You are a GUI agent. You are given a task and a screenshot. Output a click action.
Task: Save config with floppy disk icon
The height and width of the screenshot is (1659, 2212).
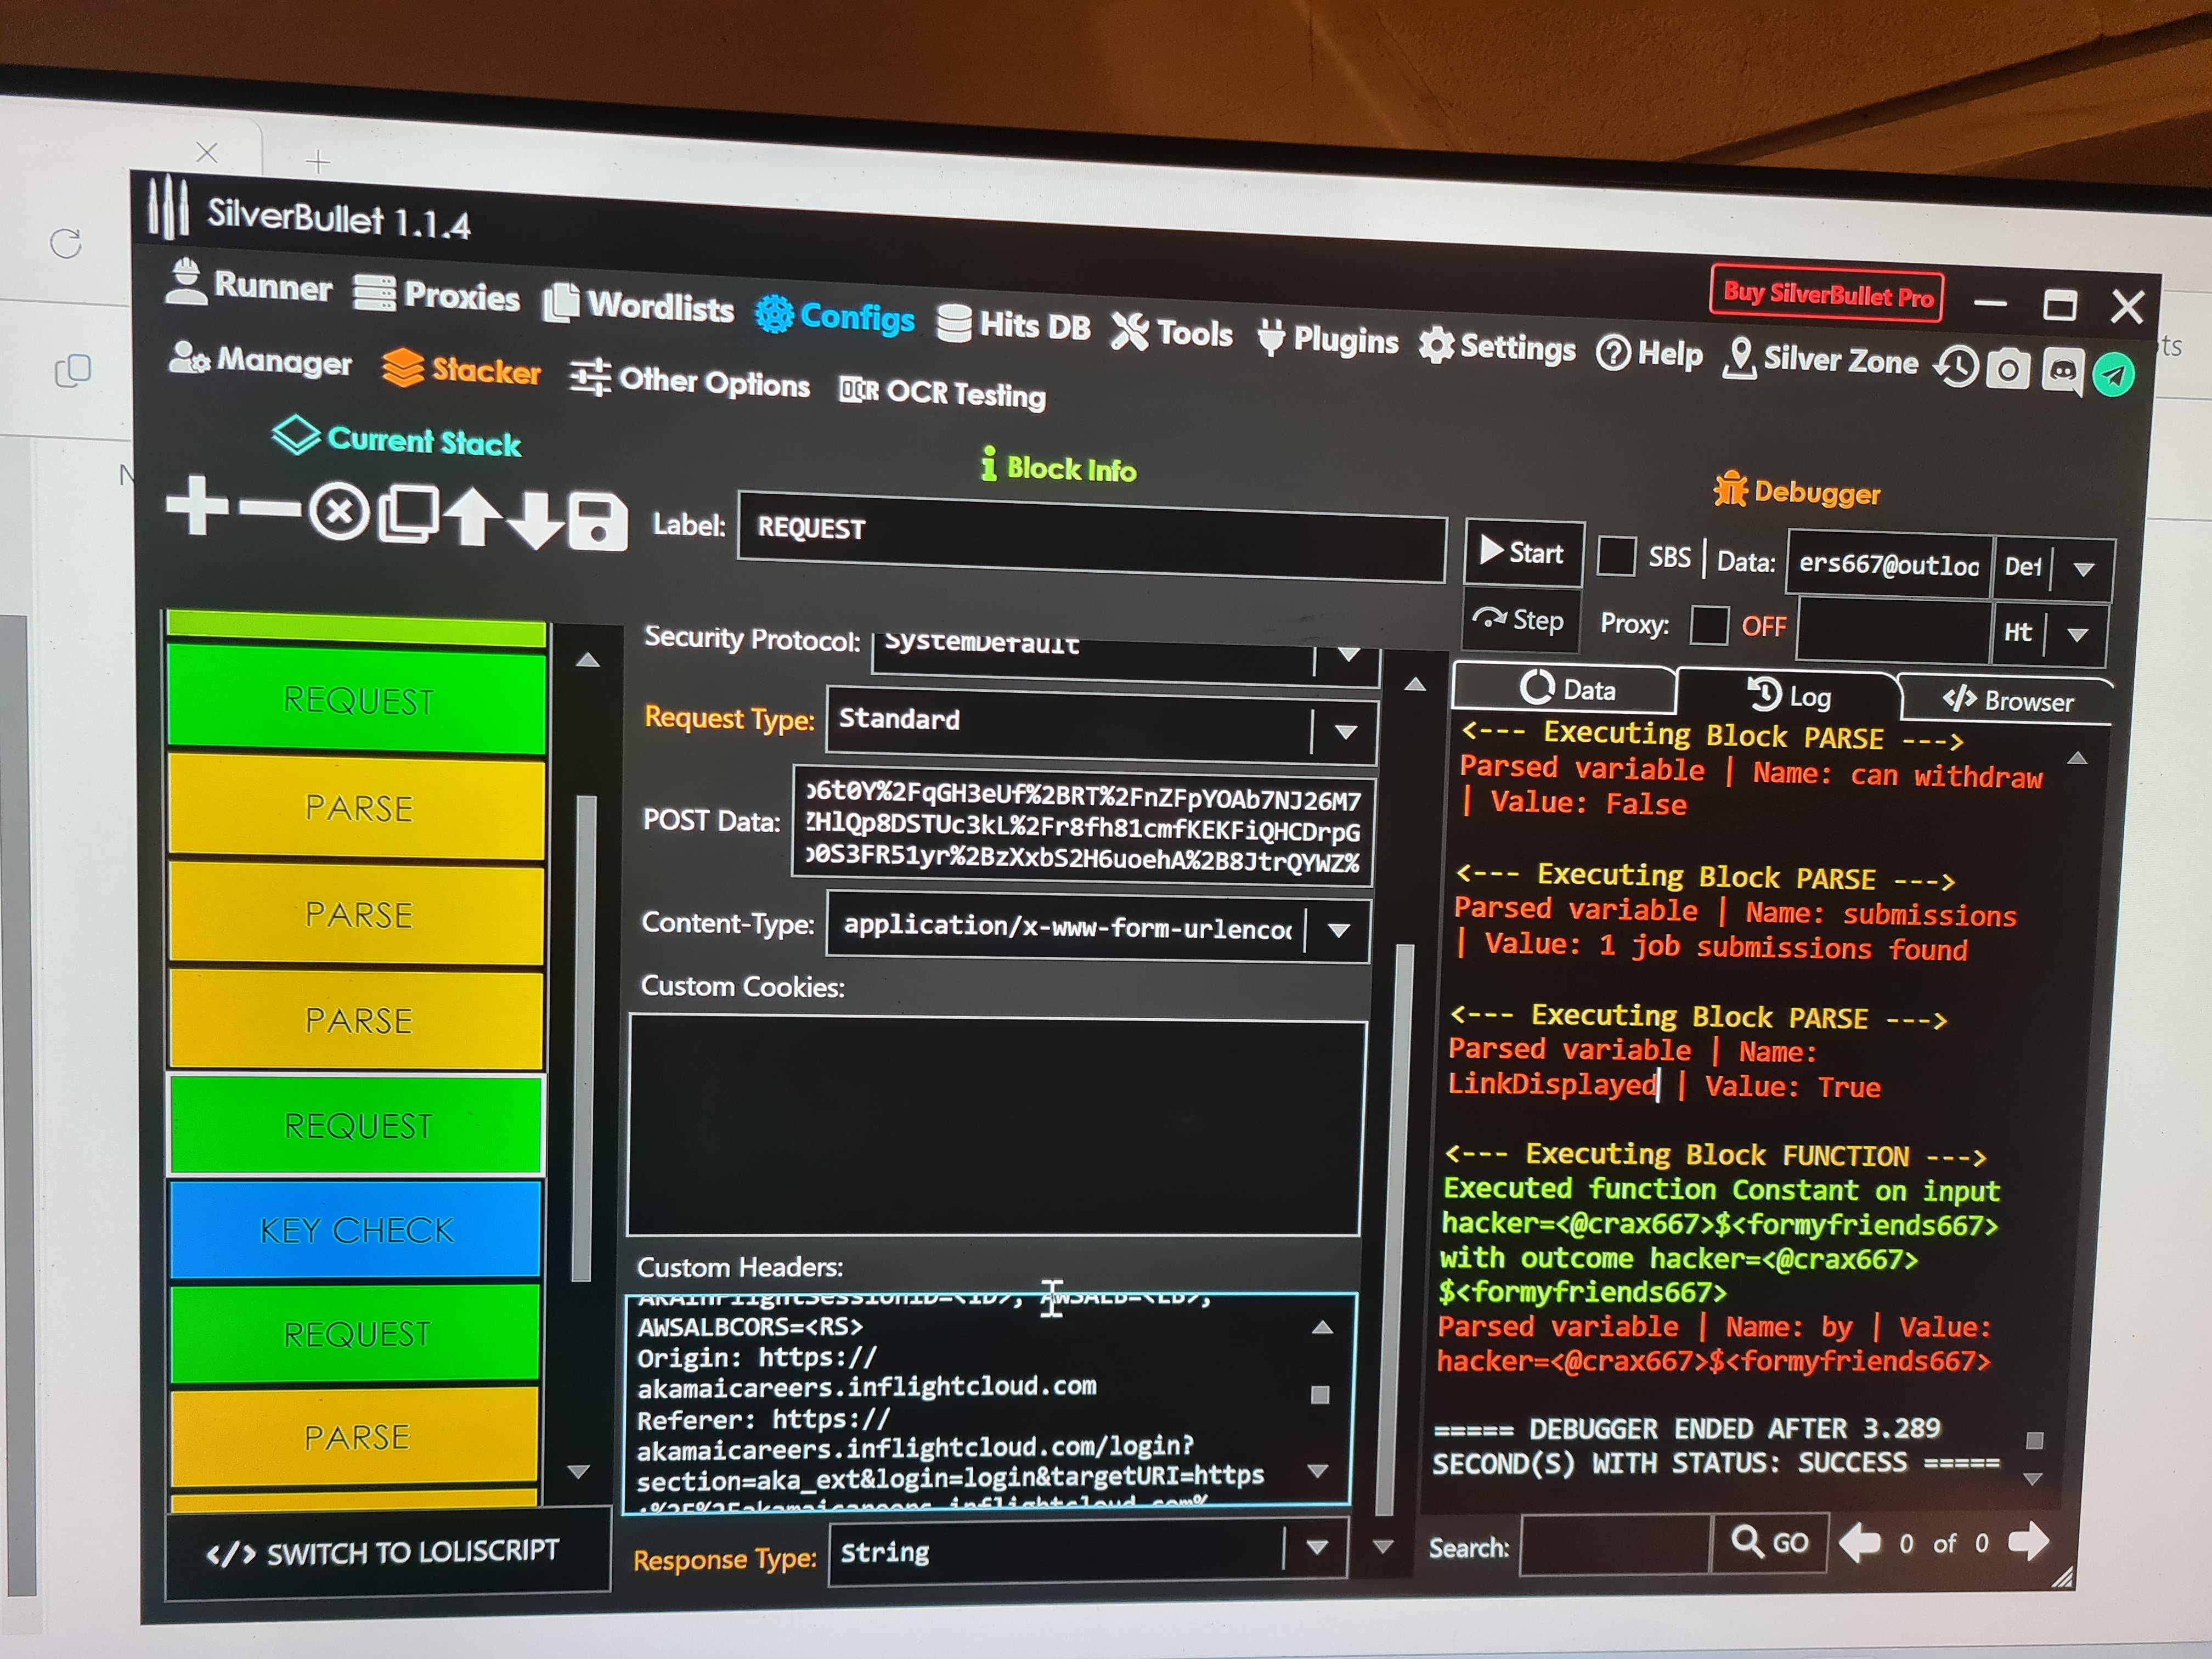pos(597,523)
